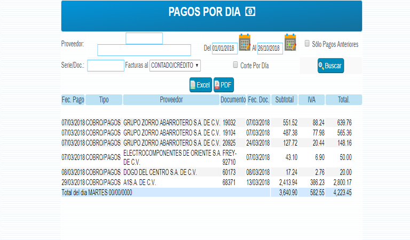Focus the wide Proveedor name field
The height and width of the screenshot is (240, 410).
point(144,50)
